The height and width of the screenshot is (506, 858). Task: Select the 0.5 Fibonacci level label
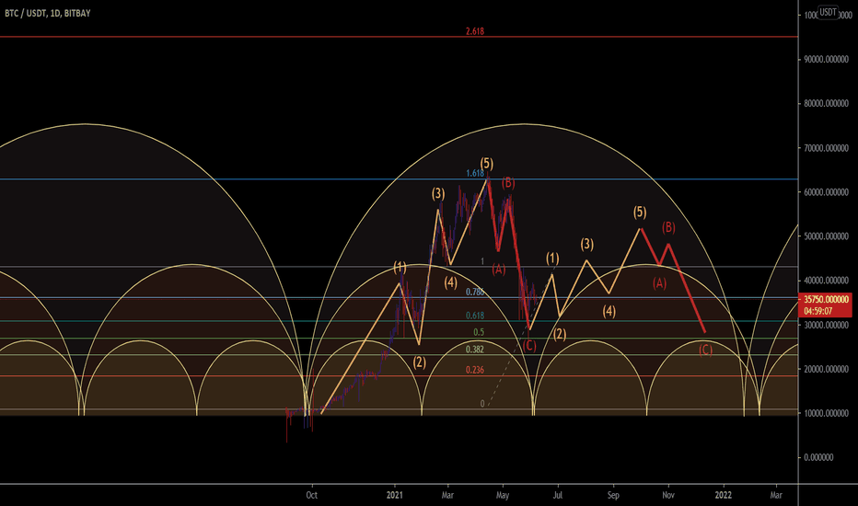(x=479, y=332)
